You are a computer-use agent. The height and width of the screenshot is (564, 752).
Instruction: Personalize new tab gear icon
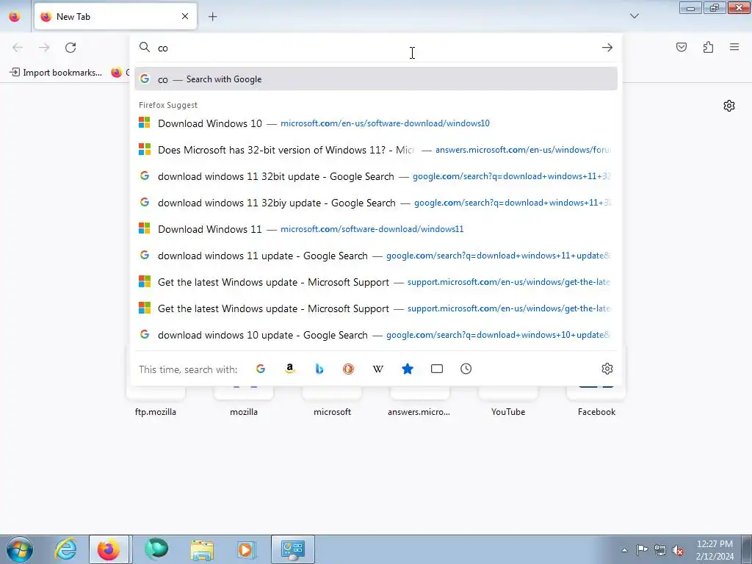[729, 106]
